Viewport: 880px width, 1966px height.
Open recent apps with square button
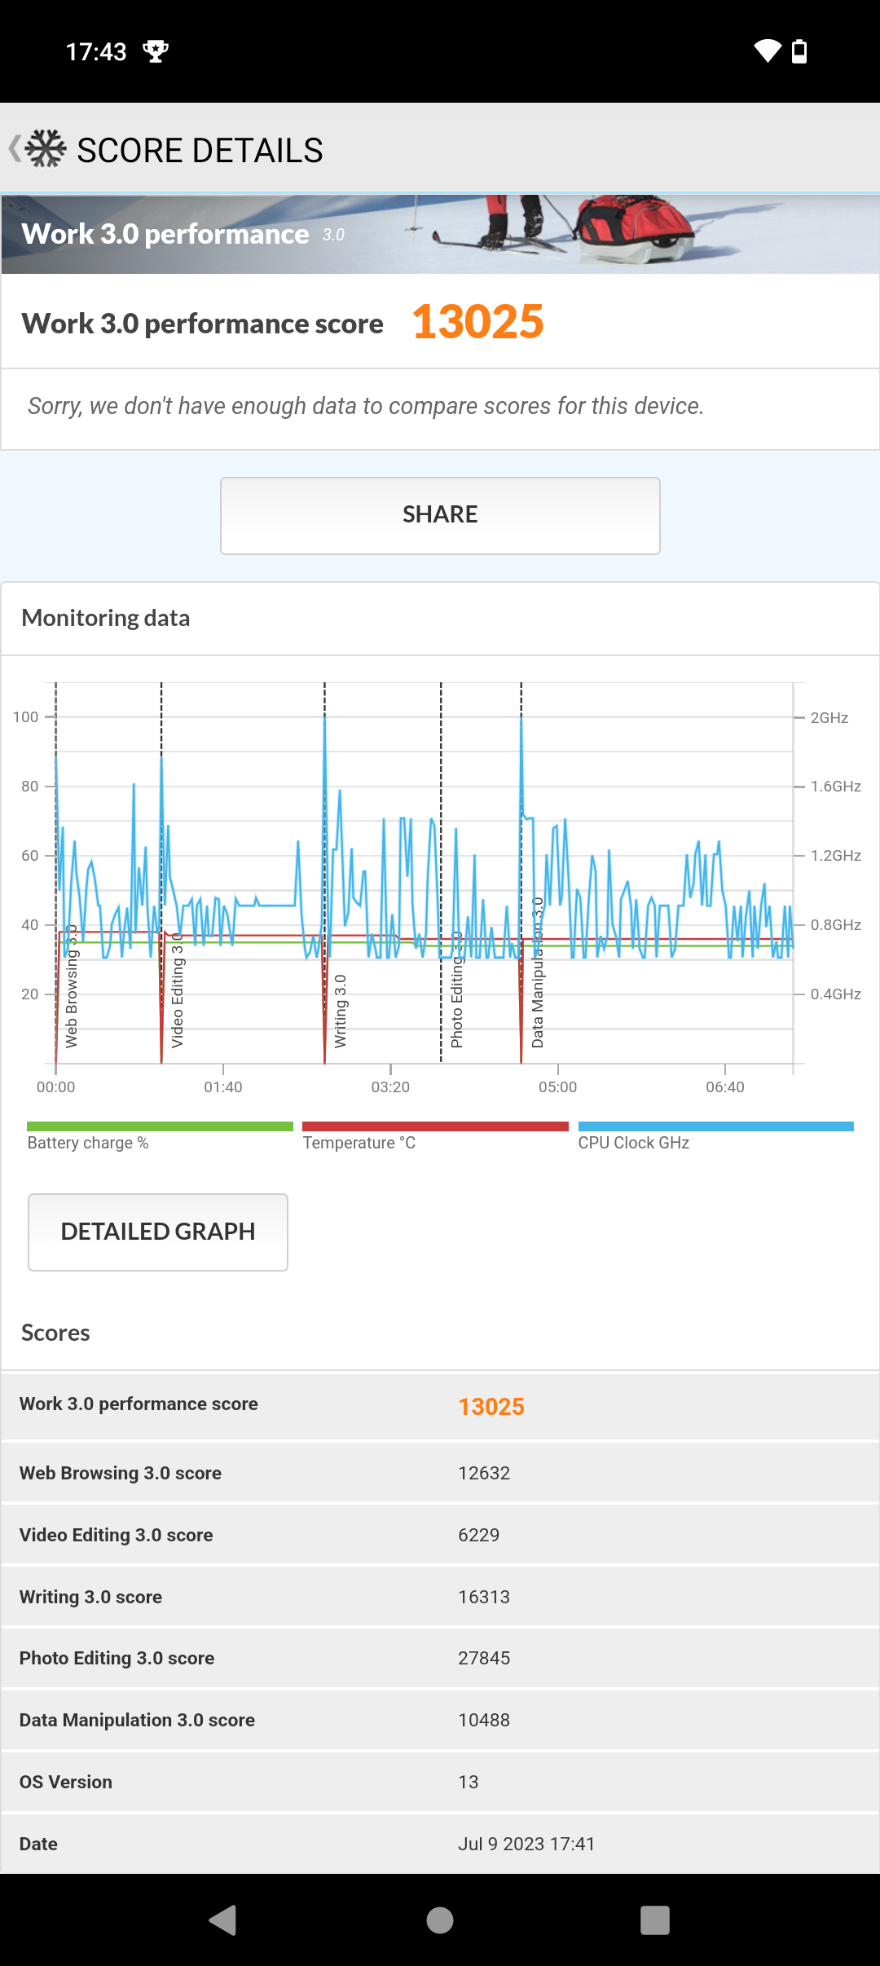coord(655,1920)
